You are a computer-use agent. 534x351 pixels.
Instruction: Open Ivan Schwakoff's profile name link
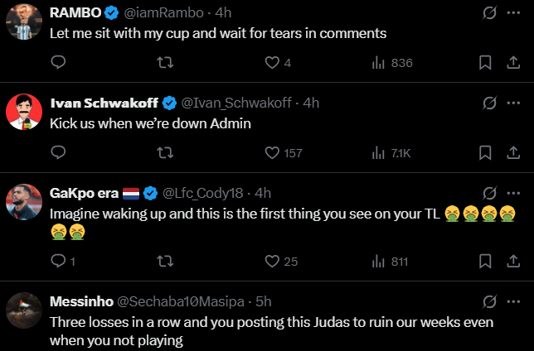104,103
